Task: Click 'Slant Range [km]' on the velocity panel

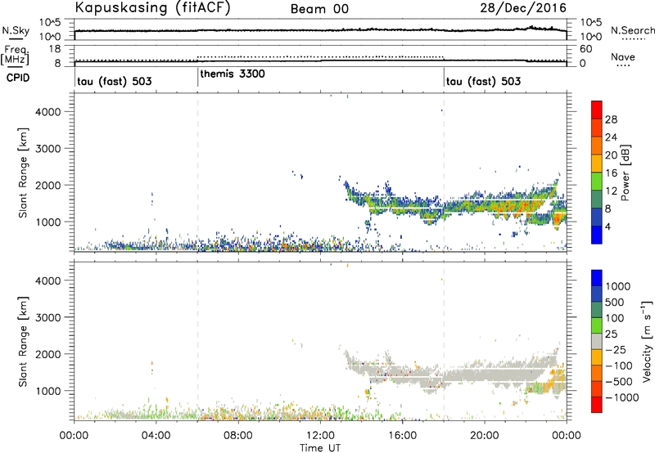Action: [x=23, y=342]
